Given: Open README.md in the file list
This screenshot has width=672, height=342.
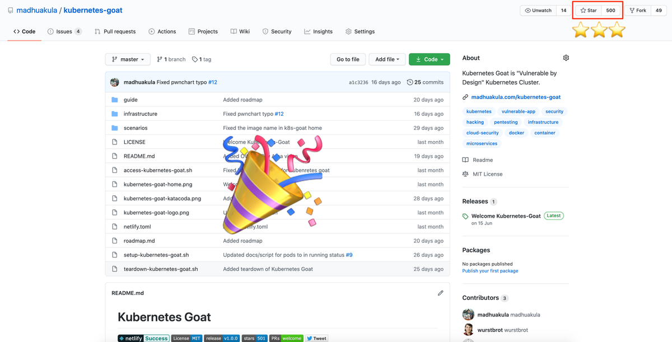Looking at the screenshot, I should (139, 156).
